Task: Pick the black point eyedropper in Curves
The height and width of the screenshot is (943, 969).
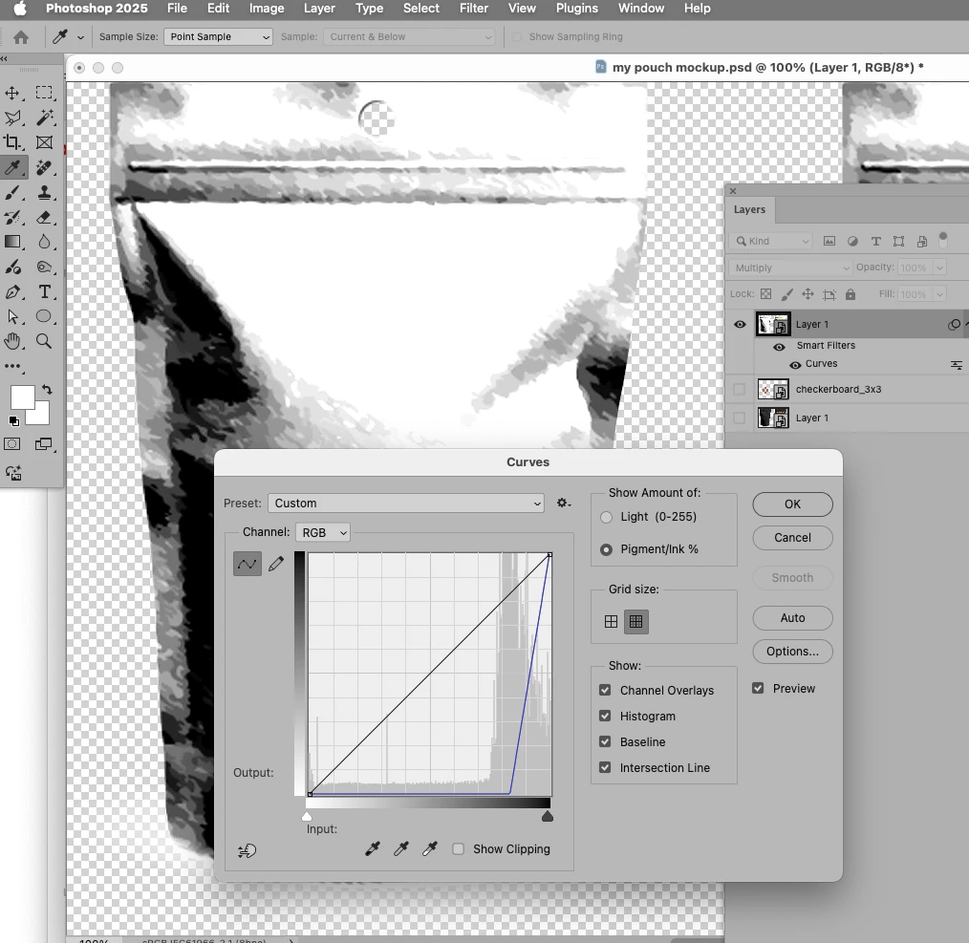Action: point(373,849)
